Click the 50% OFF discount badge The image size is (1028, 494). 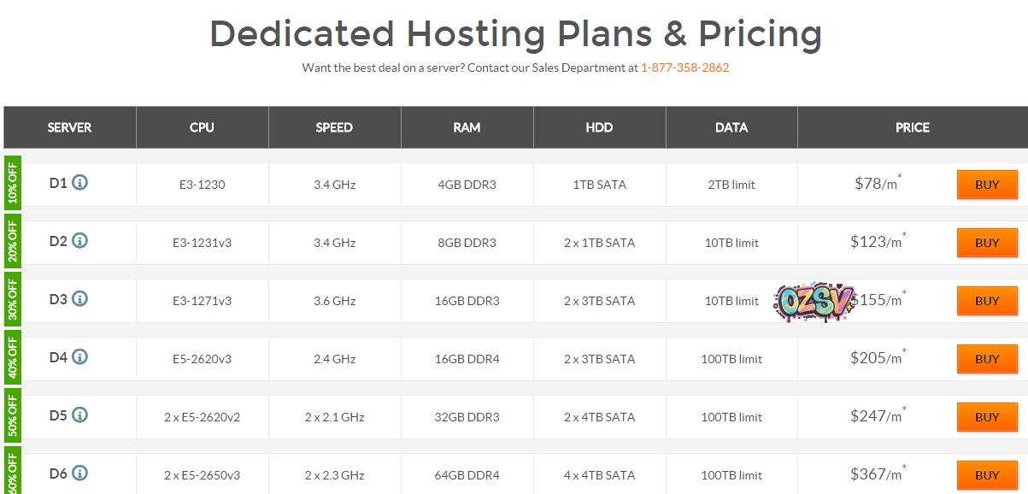[13, 415]
